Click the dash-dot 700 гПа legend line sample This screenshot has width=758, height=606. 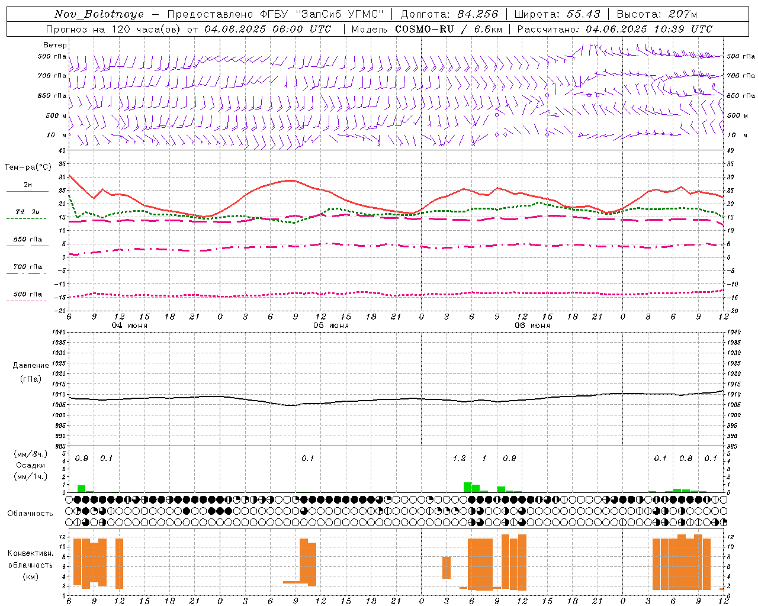tap(26, 273)
